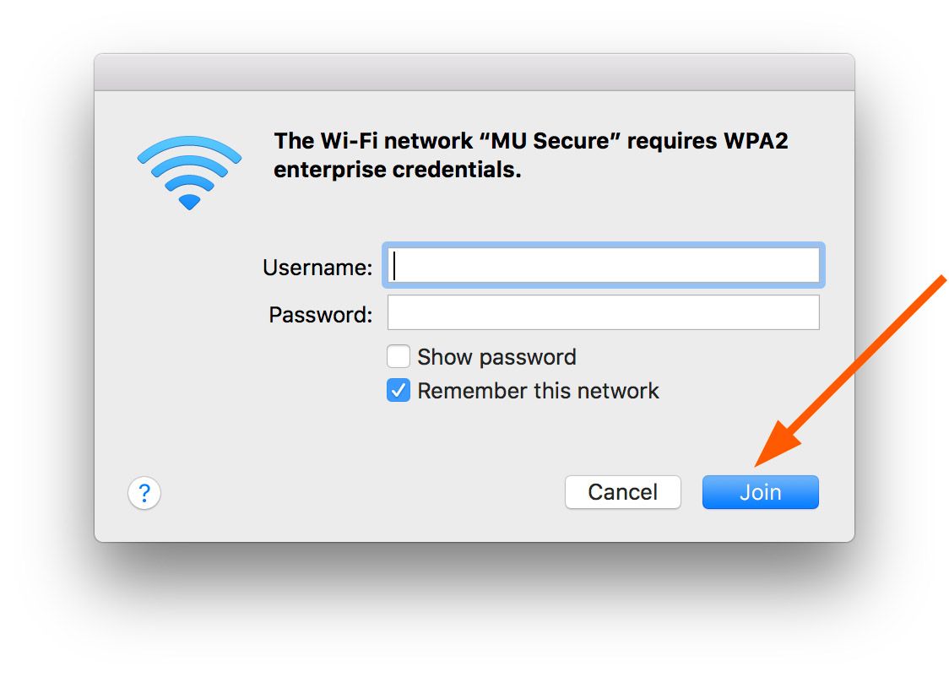Click the blue Wi-Fi signal icon
Viewport: 949px width, 677px height.
tap(189, 172)
